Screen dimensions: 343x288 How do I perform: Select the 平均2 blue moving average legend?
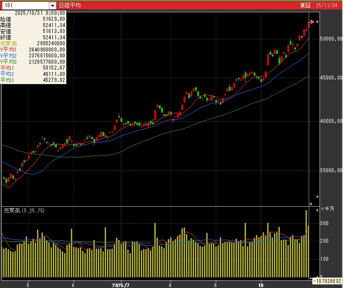[x=7, y=74]
